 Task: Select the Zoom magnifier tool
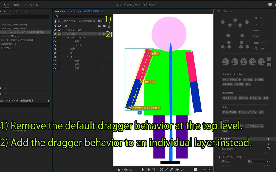(x=153, y=169)
